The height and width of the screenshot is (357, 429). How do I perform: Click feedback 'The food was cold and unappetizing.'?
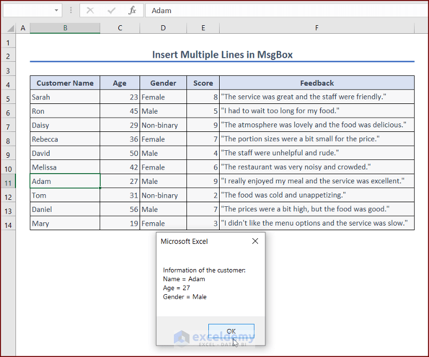pos(317,195)
